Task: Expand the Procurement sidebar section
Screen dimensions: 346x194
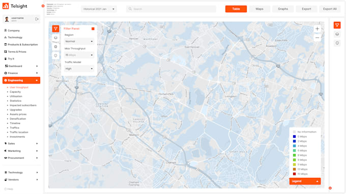Action: pyautogui.click(x=21, y=158)
